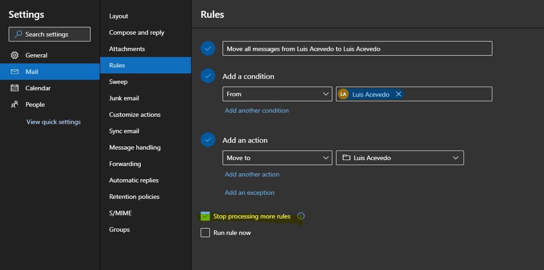This screenshot has width=544, height=270.
Task: Select the Rules section
Action: [145, 65]
